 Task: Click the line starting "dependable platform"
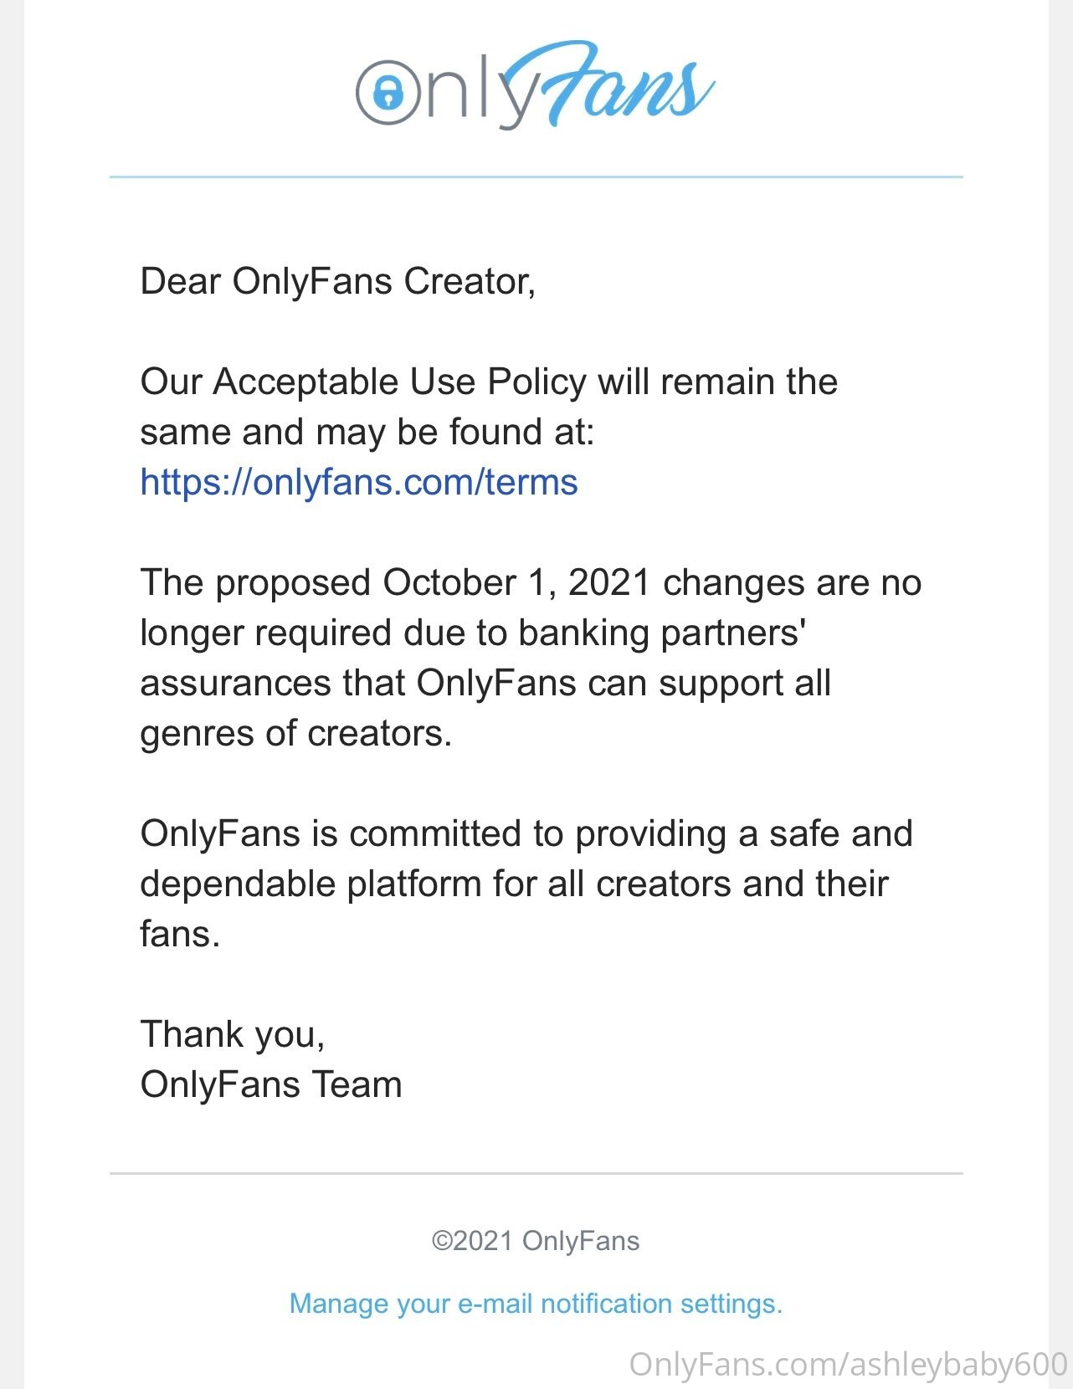pyautogui.click(x=514, y=884)
